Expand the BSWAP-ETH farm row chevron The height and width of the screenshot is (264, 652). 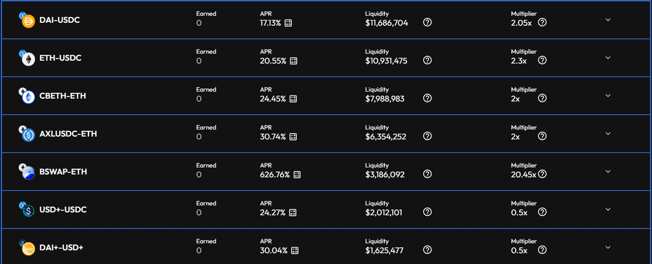[x=608, y=172]
